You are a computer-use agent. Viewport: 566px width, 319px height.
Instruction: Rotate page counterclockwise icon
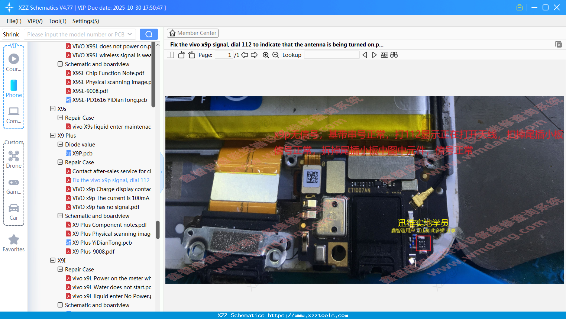[x=181, y=55]
